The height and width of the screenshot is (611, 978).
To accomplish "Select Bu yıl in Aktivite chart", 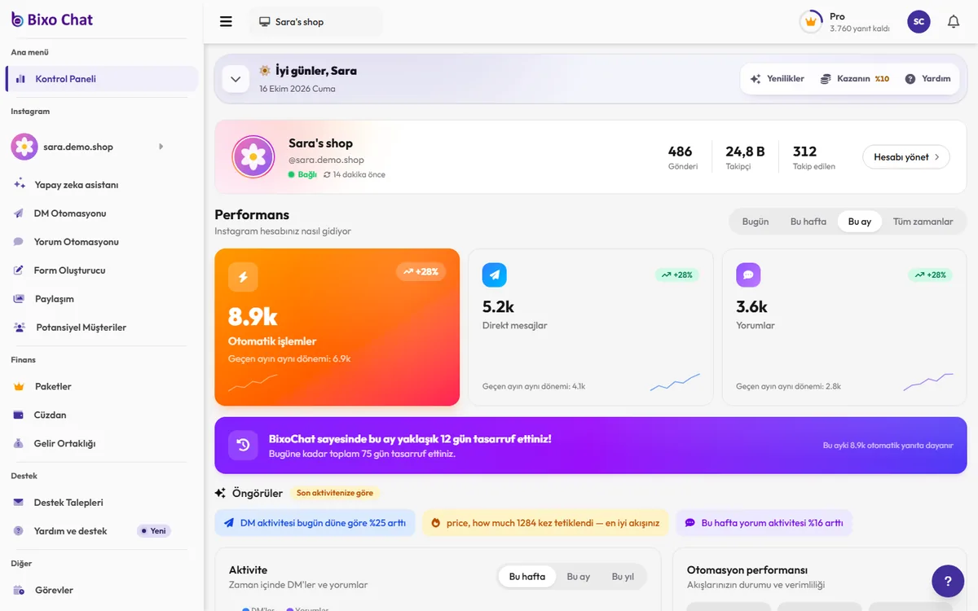I will click(x=623, y=577).
